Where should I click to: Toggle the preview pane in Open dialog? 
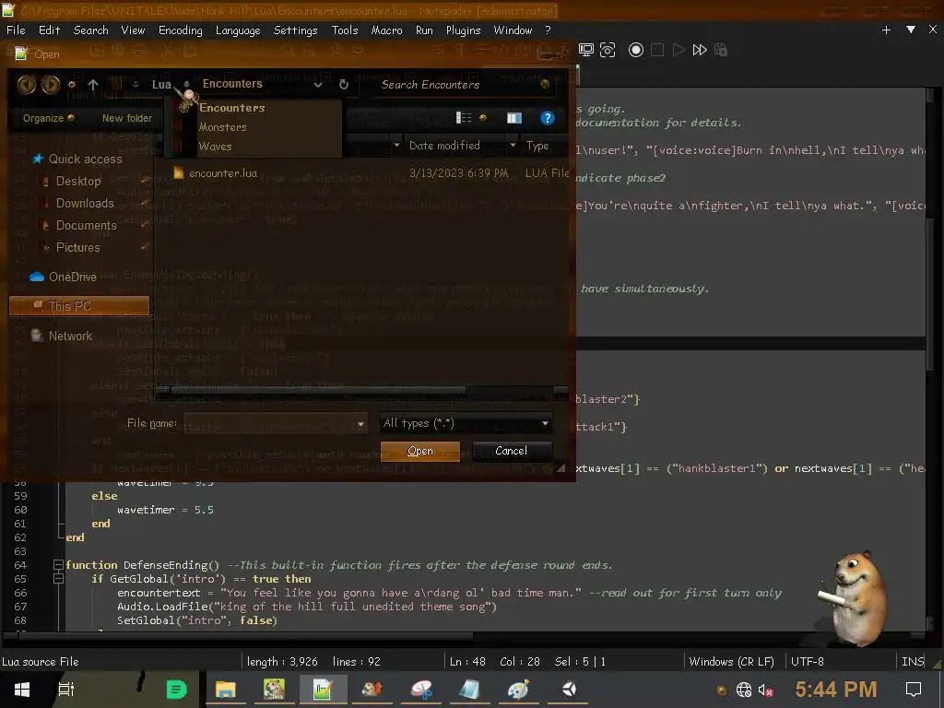[x=514, y=118]
